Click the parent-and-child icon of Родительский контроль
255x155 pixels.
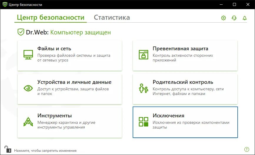tap(144, 88)
